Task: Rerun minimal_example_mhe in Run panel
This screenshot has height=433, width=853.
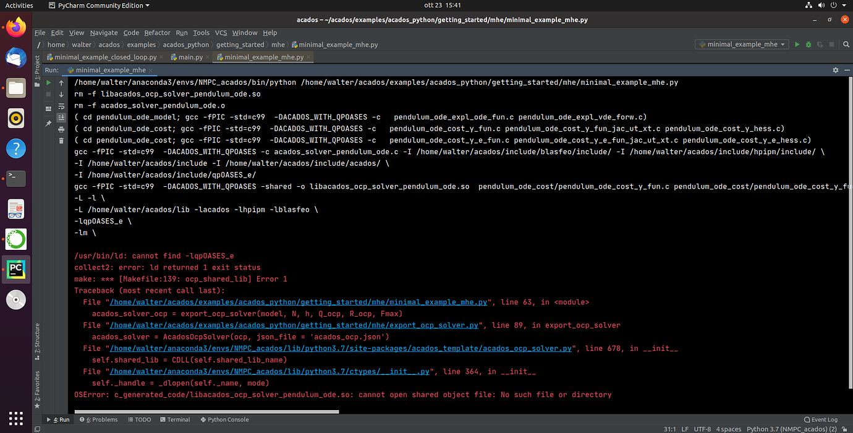Action: [x=49, y=82]
